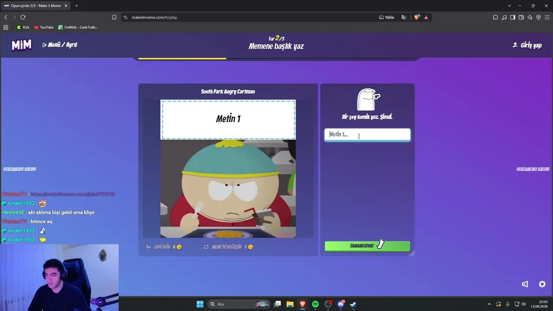Open Spotify from the taskbar
This screenshot has width=553, height=311.
tap(315, 304)
